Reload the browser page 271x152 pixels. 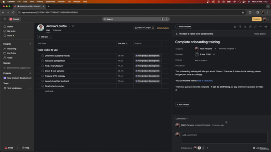click(x=13, y=12)
